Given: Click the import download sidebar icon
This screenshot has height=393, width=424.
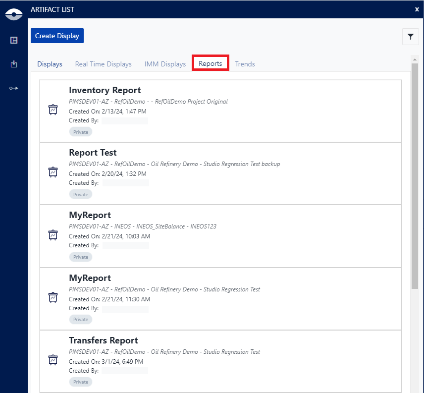Looking at the screenshot, I should (14, 64).
